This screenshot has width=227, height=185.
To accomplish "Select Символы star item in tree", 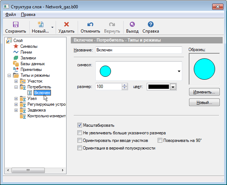I will coord(29,46).
